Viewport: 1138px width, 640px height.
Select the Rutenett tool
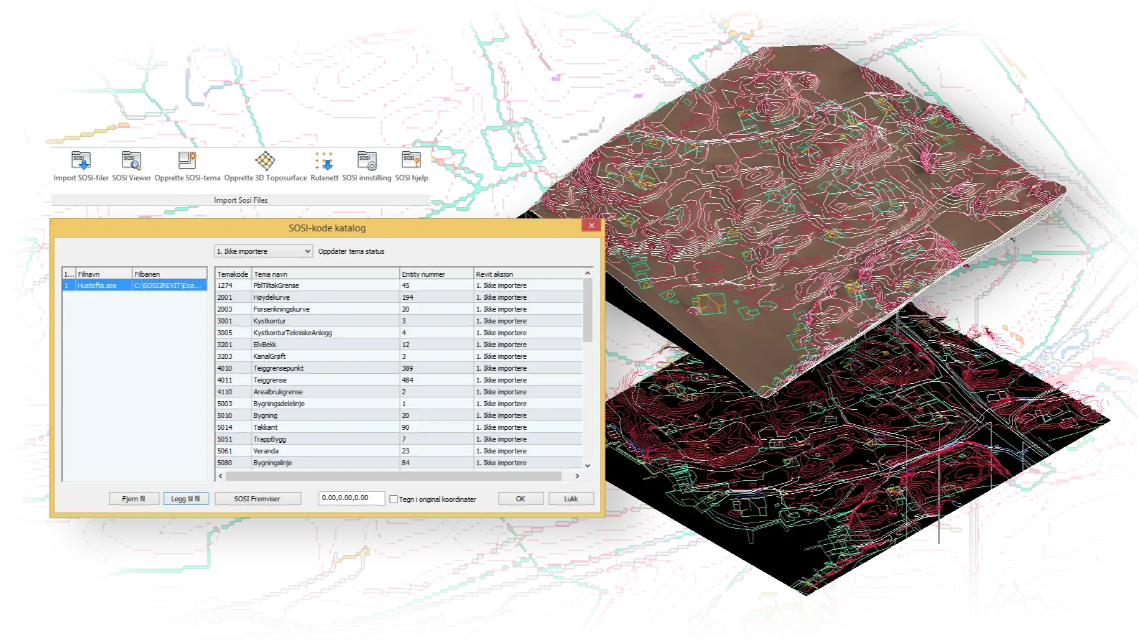pos(323,165)
